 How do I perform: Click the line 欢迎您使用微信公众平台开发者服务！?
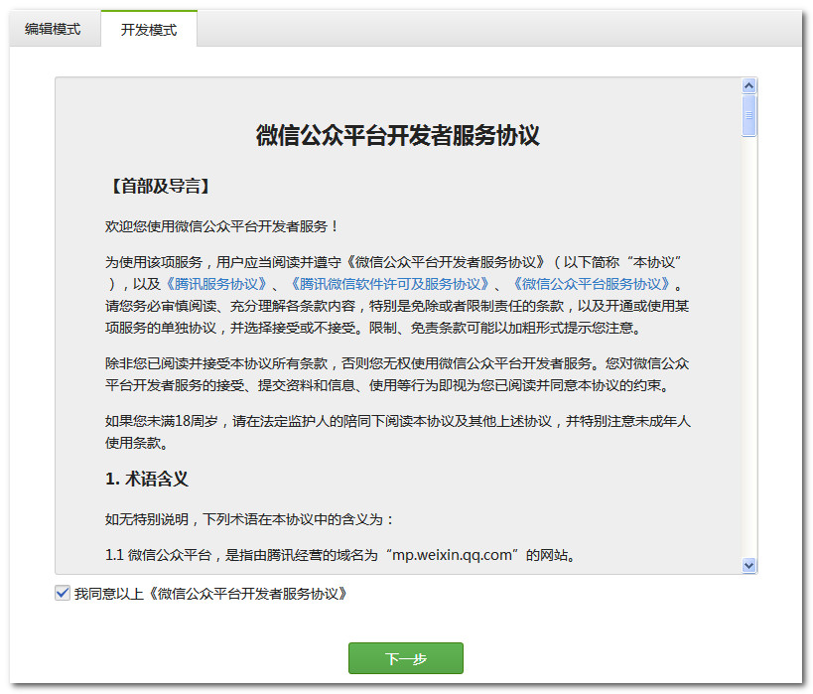point(222,226)
